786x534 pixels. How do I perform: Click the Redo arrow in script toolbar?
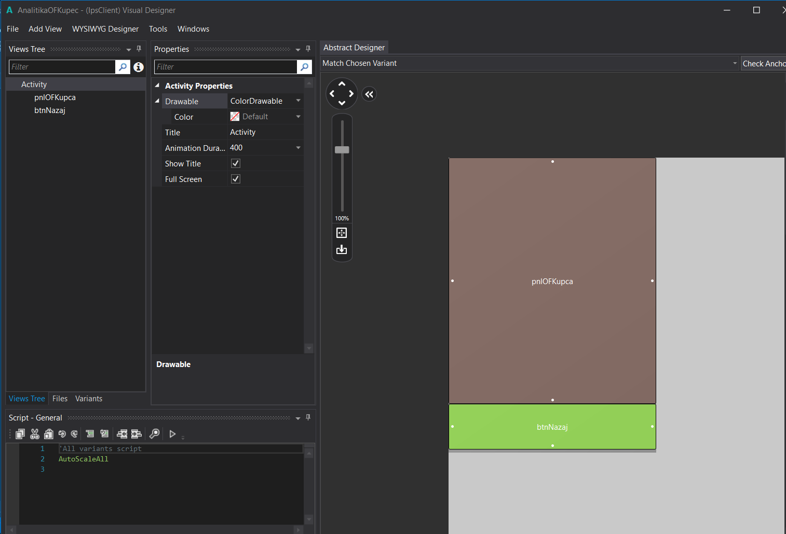click(x=74, y=434)
